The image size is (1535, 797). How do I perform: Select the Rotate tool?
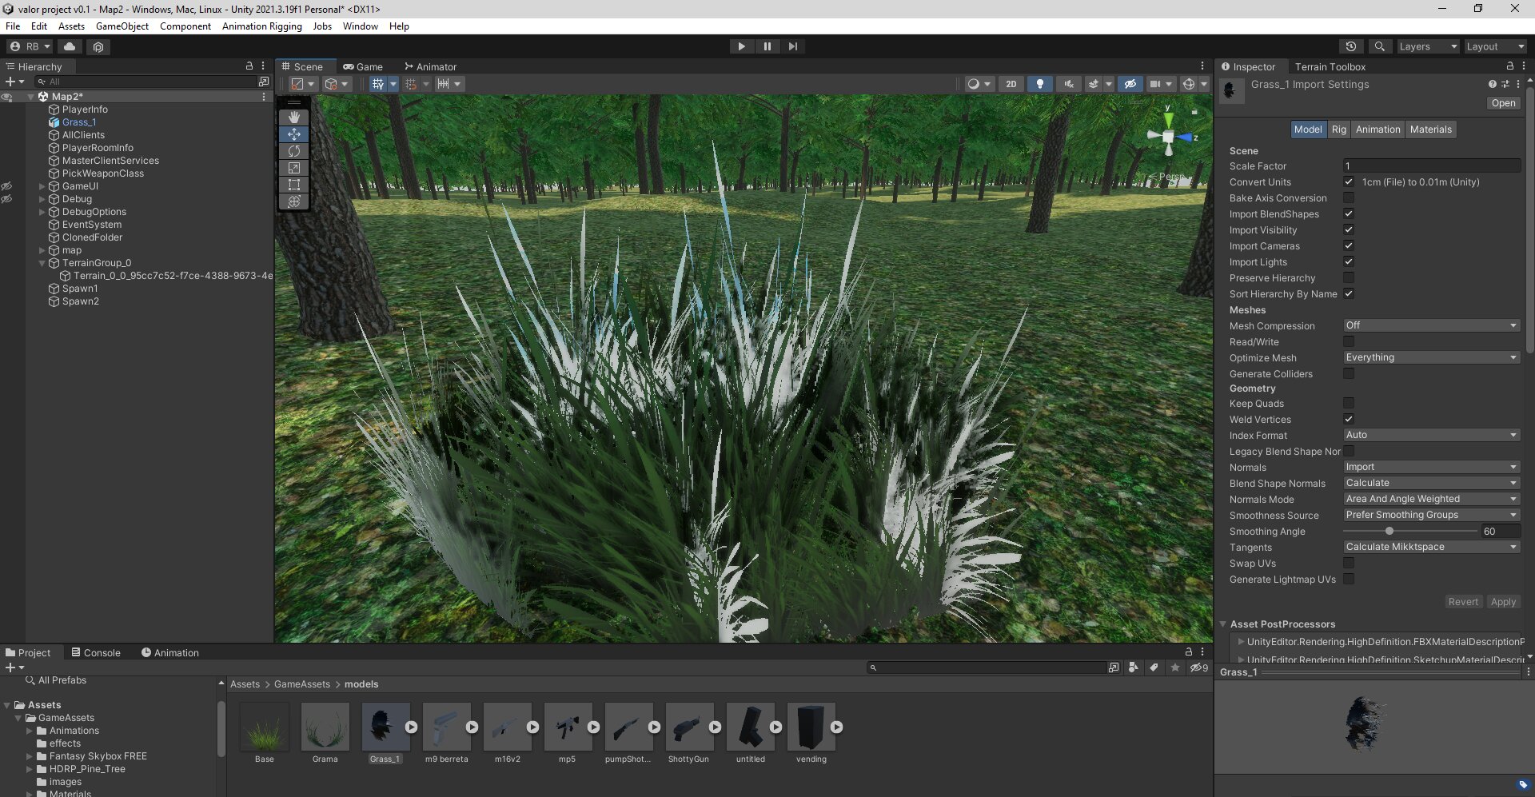tap(294, 151)
